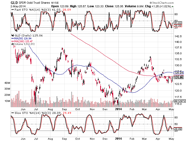Click the 126.94 blue MA price tag
The height and width of the screenshot is (141, 186).
179,73
